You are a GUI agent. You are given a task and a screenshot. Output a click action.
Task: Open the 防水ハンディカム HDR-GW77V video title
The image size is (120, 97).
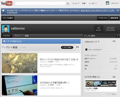coord(59,59)
